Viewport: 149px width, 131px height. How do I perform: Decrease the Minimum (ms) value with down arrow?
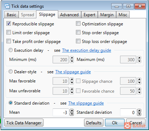coord(72,61)
